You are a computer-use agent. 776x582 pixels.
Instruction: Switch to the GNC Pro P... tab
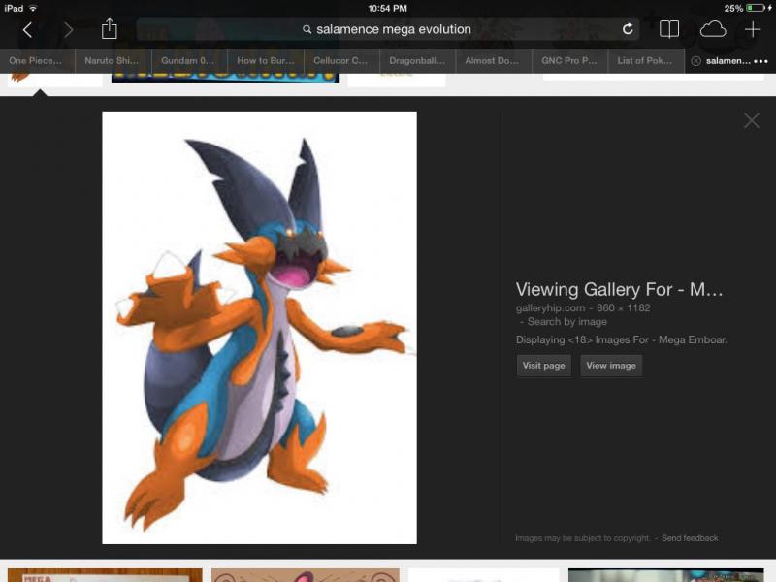[x=569, y=61]
